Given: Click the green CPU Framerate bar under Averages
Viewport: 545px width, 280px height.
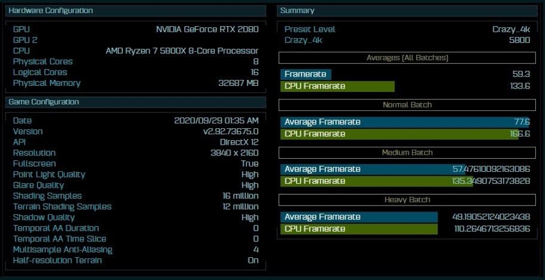Looking at the screenshot, I should (337, 86).
